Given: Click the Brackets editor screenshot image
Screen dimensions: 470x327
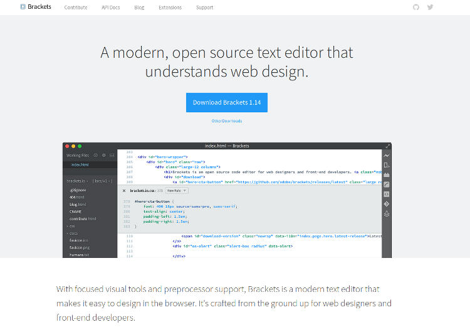Looking at the screenshot, I should [x=227, y=200].
